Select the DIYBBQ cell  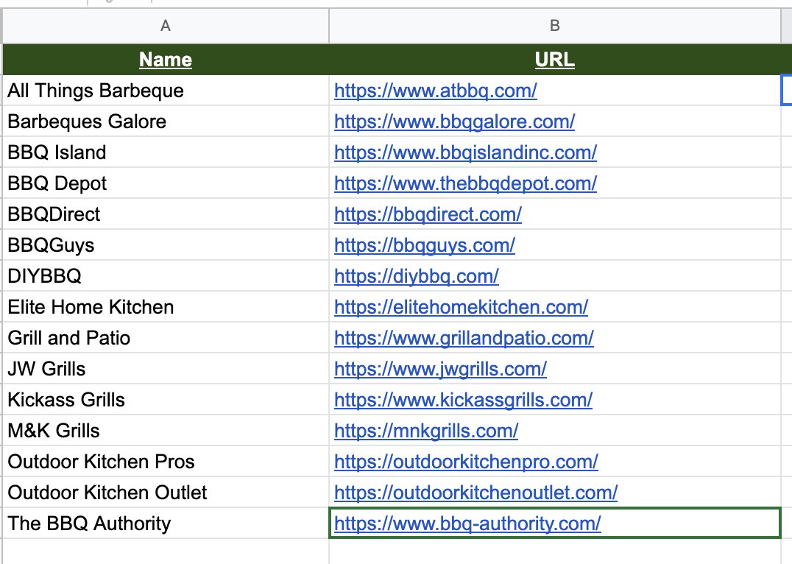[x=166, y=276]
